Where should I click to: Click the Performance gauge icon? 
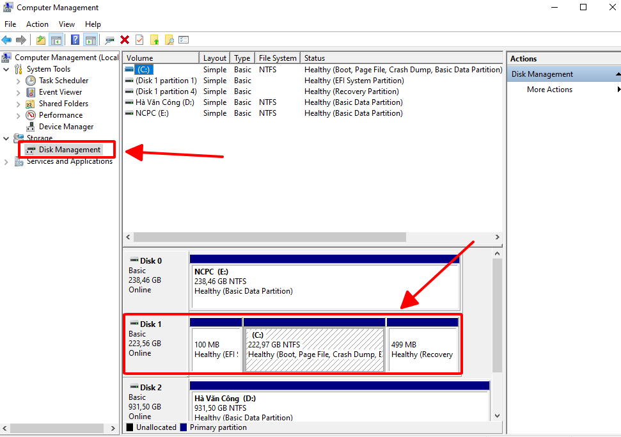(31, 115)
